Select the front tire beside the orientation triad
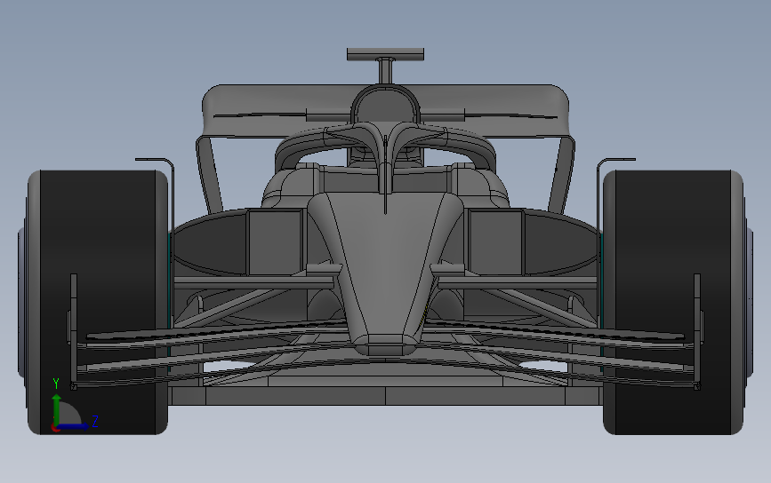771x483 pixels. (99, 303)
